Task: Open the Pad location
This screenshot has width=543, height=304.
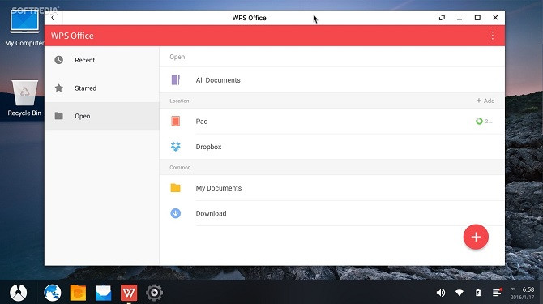Action: [331, 121]
